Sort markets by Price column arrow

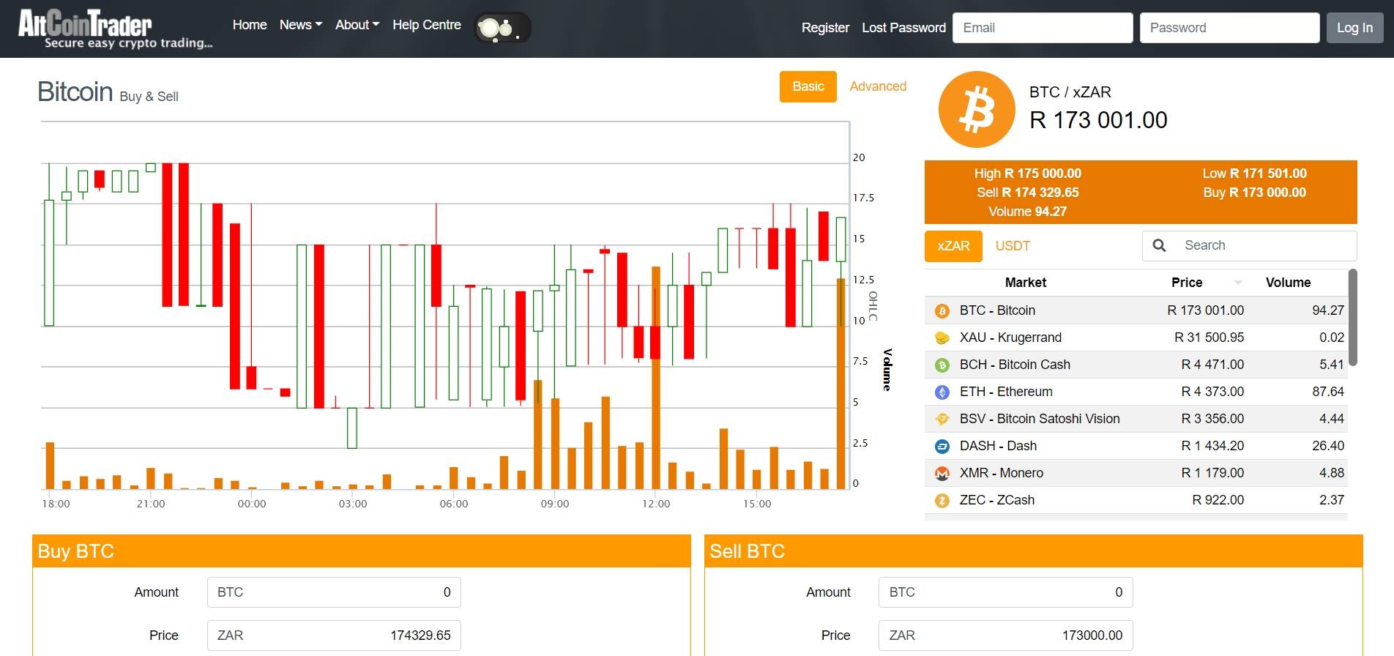[1238, 283]
